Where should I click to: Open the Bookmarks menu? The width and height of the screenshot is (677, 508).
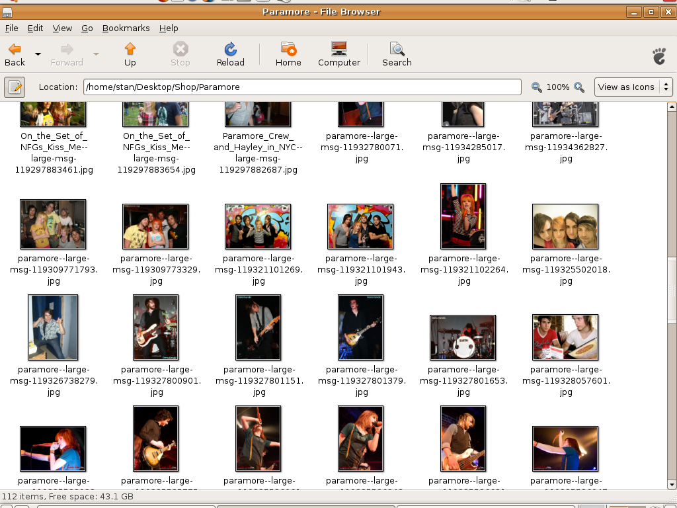pos(126,28)
